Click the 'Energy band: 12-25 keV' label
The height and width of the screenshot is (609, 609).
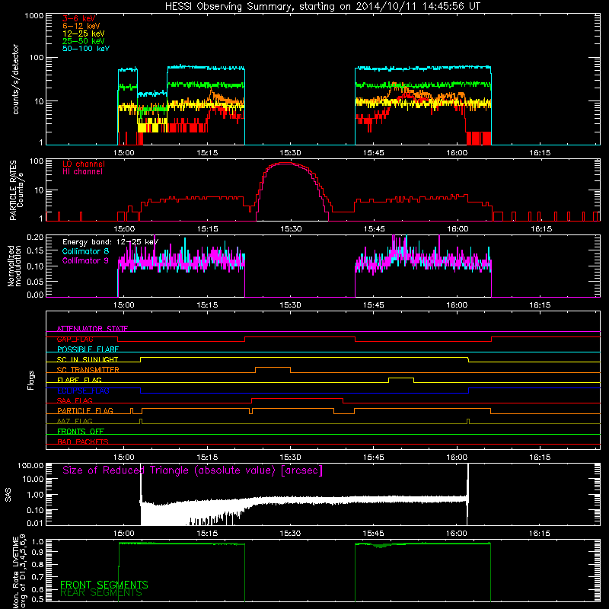pos(110,242)
